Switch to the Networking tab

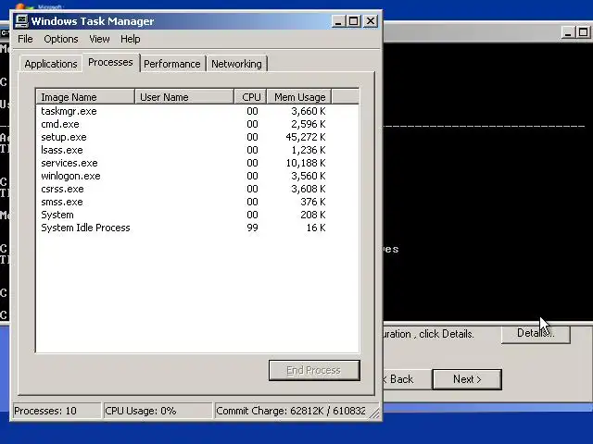[237, 64]
